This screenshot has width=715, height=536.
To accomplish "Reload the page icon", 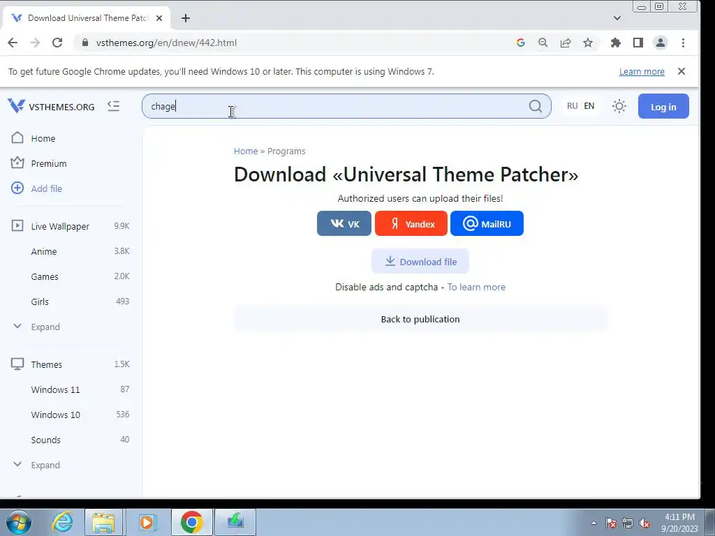I will (x=57, y=43).
